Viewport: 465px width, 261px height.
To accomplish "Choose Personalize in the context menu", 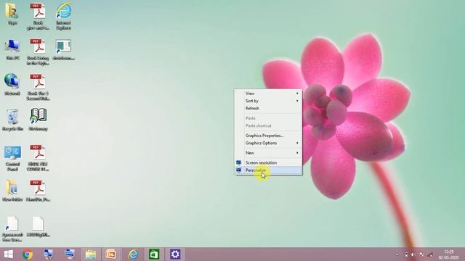I will (268, 170).
